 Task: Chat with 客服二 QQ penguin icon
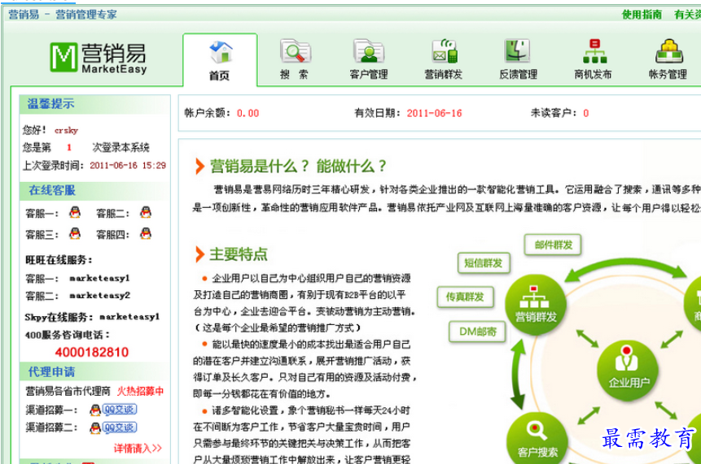click(x=145, y=212)
